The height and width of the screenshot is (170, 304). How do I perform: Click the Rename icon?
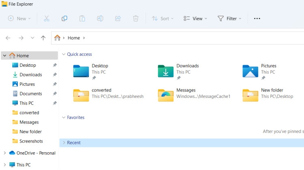pyautogui.click(x=100, y=19)
